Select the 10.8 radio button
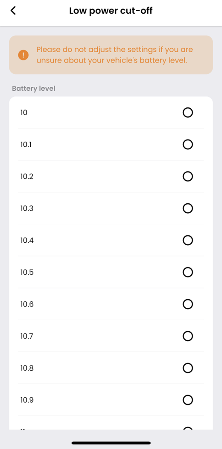Screen dimensions: 222x449 pos(188,368)
